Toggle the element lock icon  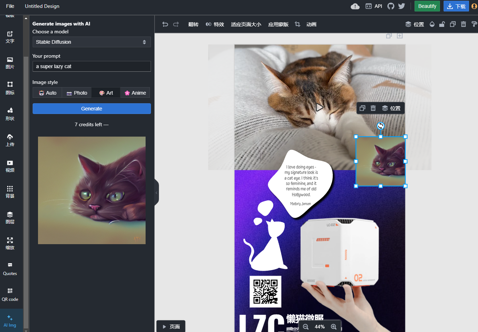click(x=442, y=24)
